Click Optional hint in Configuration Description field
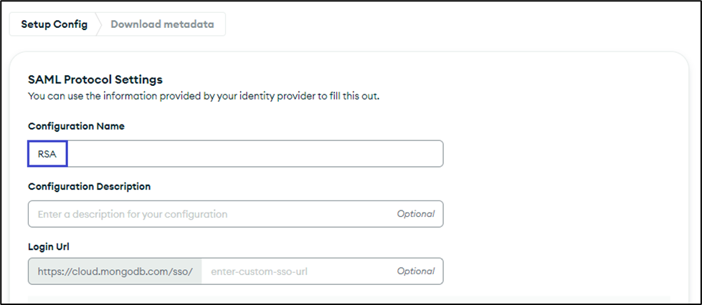This screenshot has width=702, height=305. click(416, 213)
